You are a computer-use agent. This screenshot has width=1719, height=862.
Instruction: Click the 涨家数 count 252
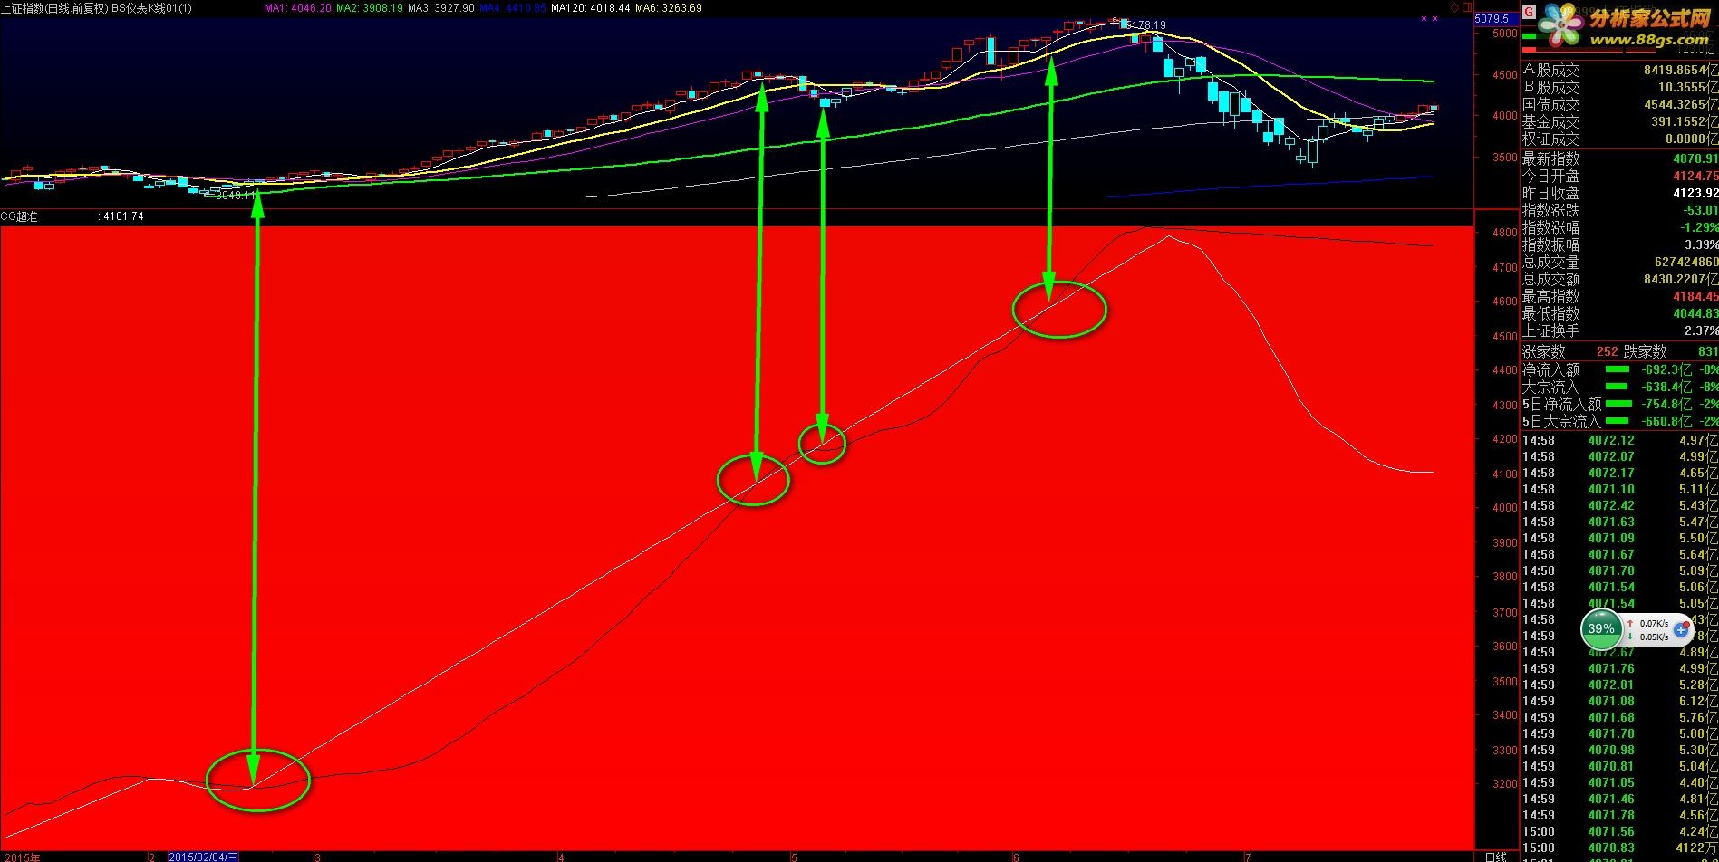click(1607, 351)
